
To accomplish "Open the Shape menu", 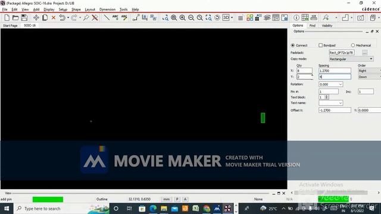I will point(76,10).
